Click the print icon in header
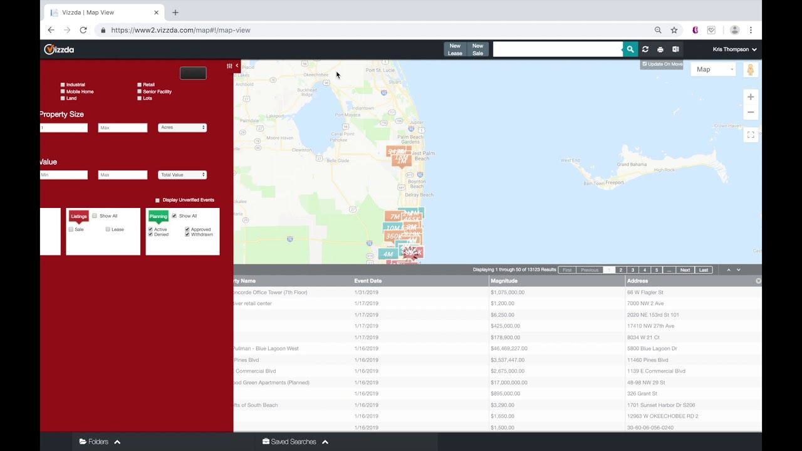 (x=660, y=49)
